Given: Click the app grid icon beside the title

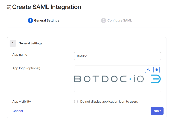Looking at the screenshot, I should [x=9, y=7].
